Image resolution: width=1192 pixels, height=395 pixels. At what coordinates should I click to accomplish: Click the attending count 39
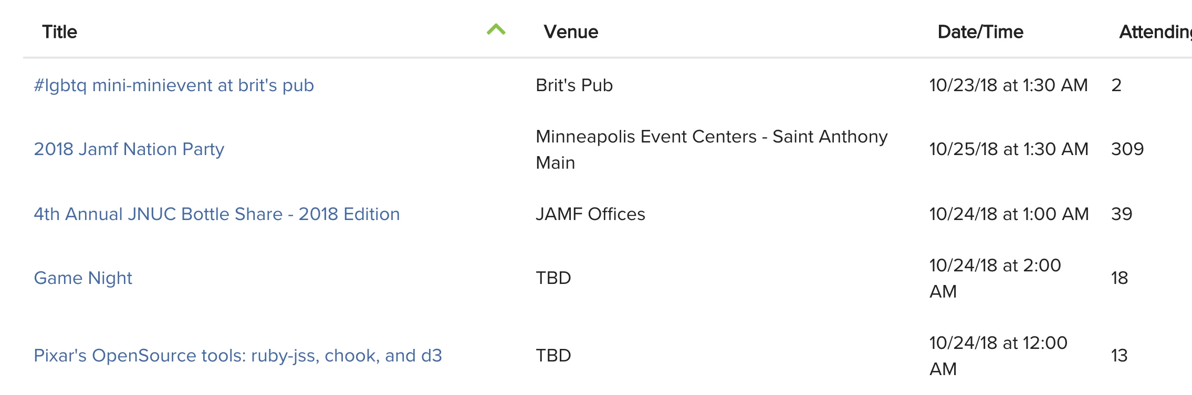pos(1122,214)
